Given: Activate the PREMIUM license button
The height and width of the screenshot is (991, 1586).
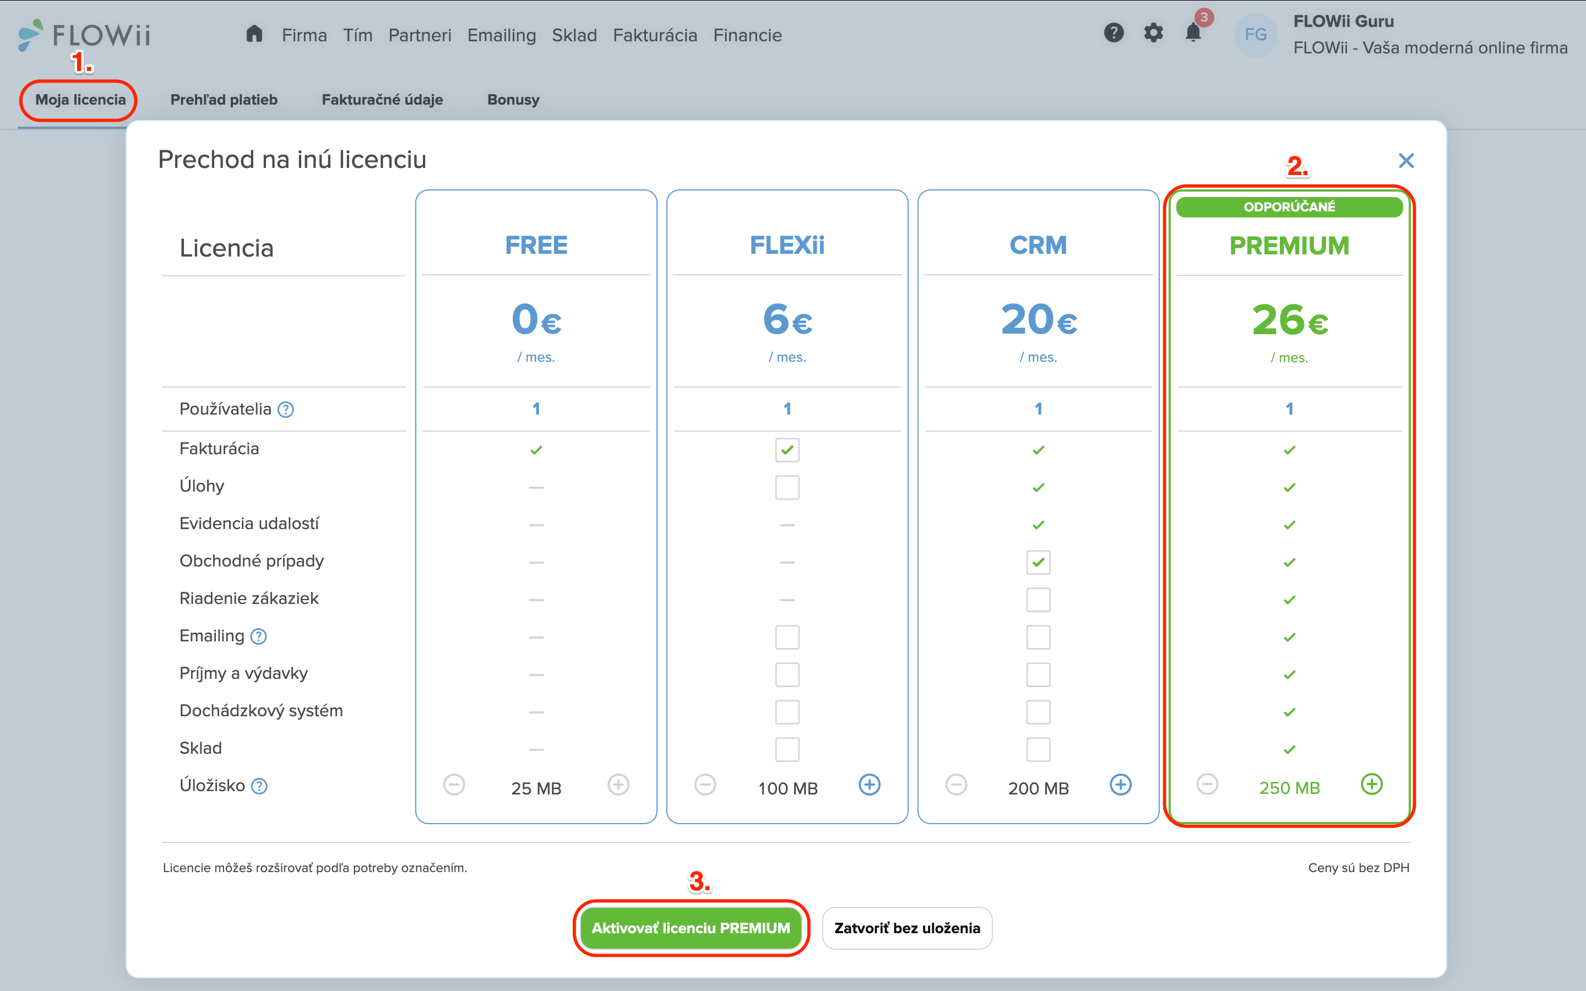Looking at the screenshot, I should [x=691, y=928].
